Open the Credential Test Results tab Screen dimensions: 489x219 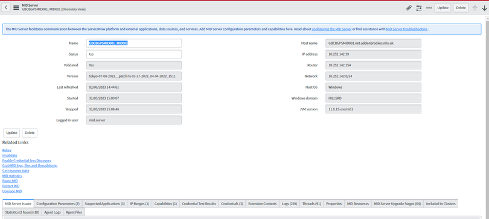pyautogui.click(x=199, y=204)
